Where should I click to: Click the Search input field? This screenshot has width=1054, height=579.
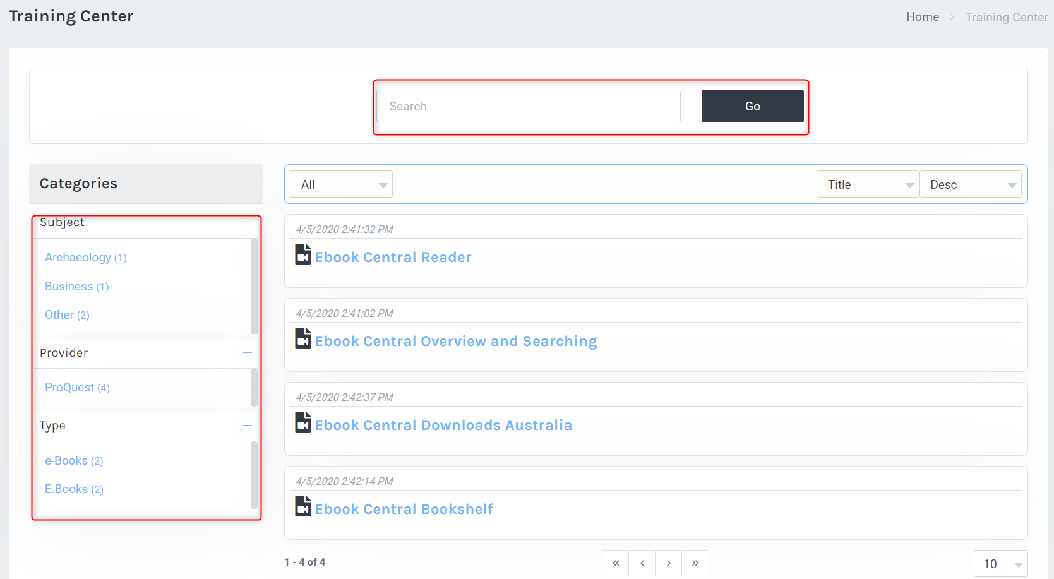[x=529, y=106]
